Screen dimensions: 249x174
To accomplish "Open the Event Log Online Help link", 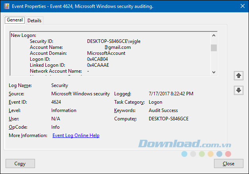I will coord(76,135).
